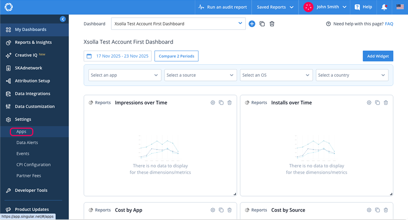
Task: Open Reports & Insights in the sidebar
Action: coord(33,42)
